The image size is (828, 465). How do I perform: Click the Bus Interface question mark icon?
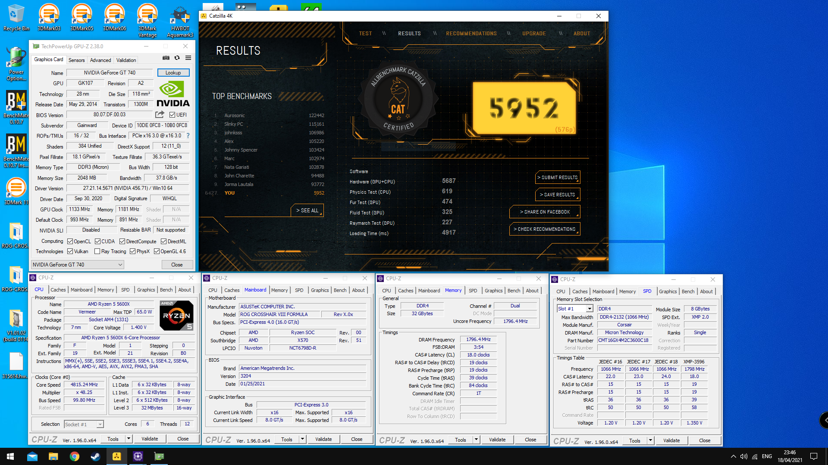188,136
